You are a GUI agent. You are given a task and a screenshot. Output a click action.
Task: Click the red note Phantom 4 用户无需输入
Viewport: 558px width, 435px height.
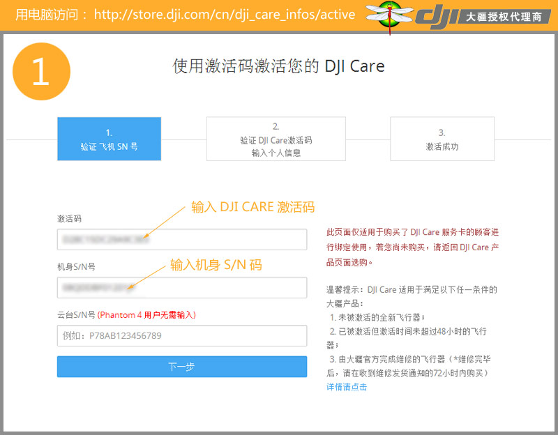click(146, 315)
